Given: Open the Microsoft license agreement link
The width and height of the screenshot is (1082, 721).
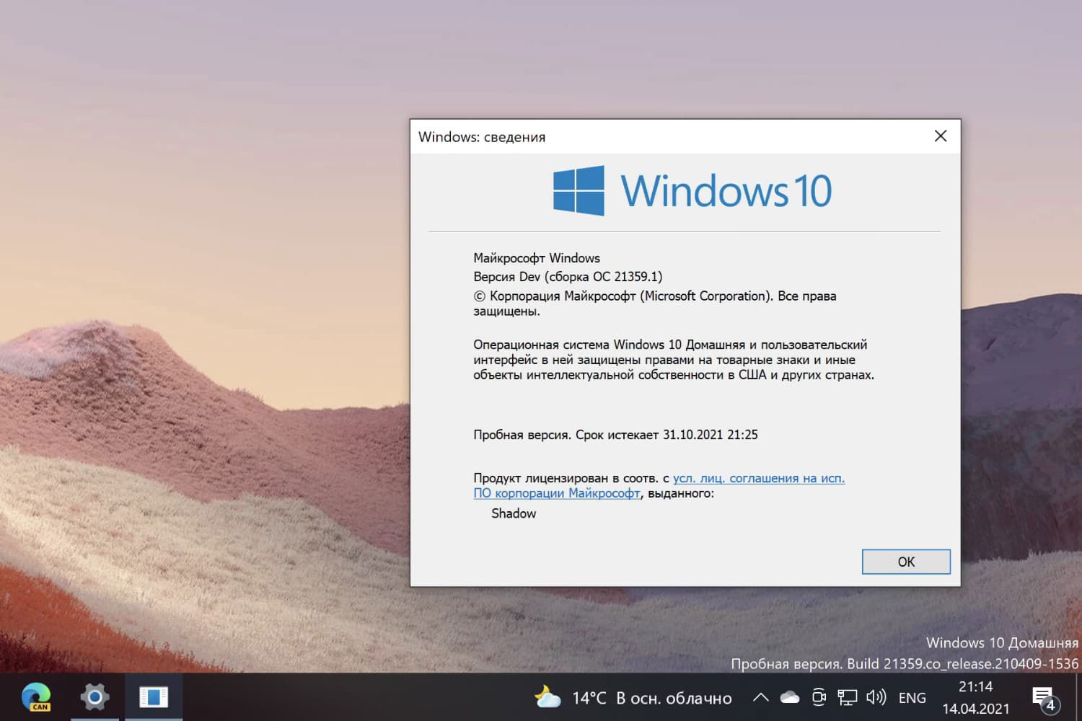Looking at the screenshot, I should coord(758,478).
